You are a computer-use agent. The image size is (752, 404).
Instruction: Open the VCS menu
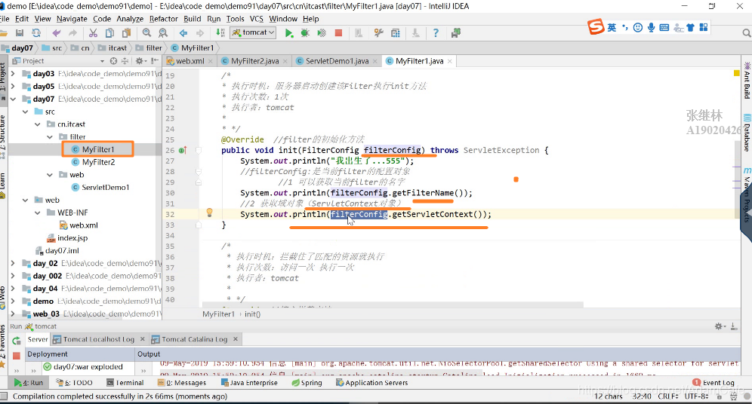[257, 19]
